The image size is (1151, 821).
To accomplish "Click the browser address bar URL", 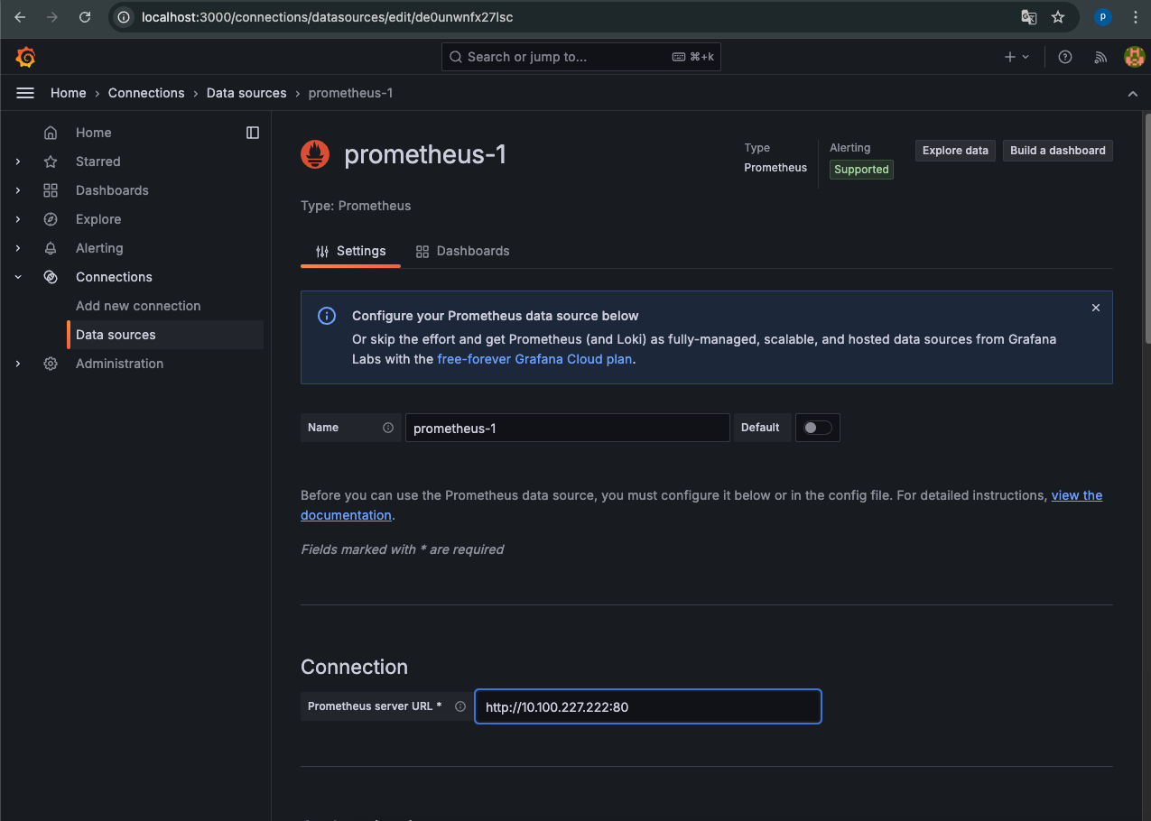I will point(327,17).
